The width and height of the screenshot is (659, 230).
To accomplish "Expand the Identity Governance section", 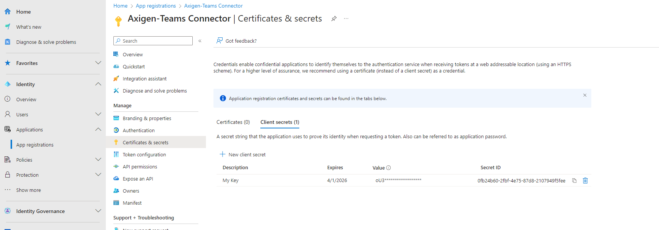I will (x=98, y=211).
